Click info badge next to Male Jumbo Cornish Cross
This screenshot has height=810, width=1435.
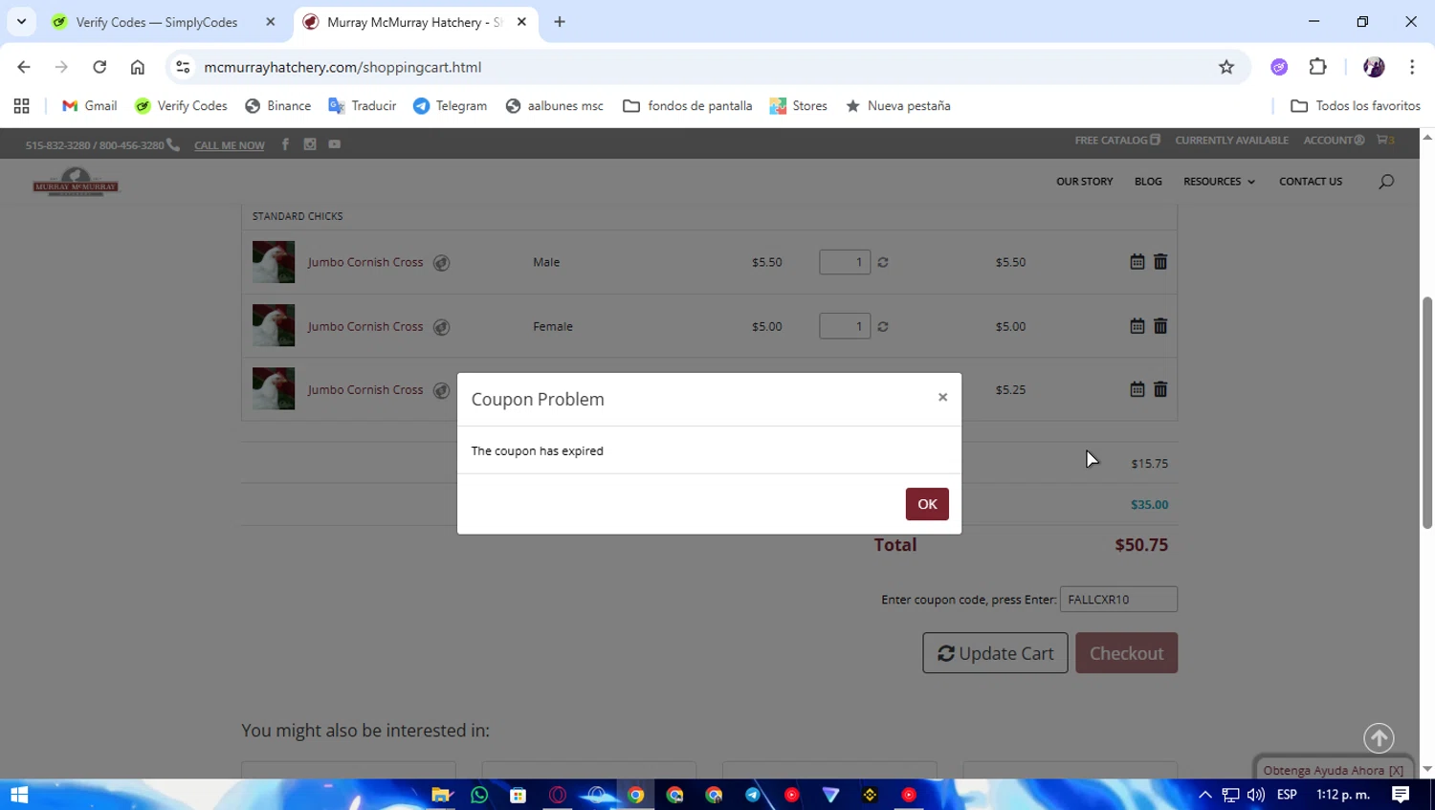click(x=441, y=263)
